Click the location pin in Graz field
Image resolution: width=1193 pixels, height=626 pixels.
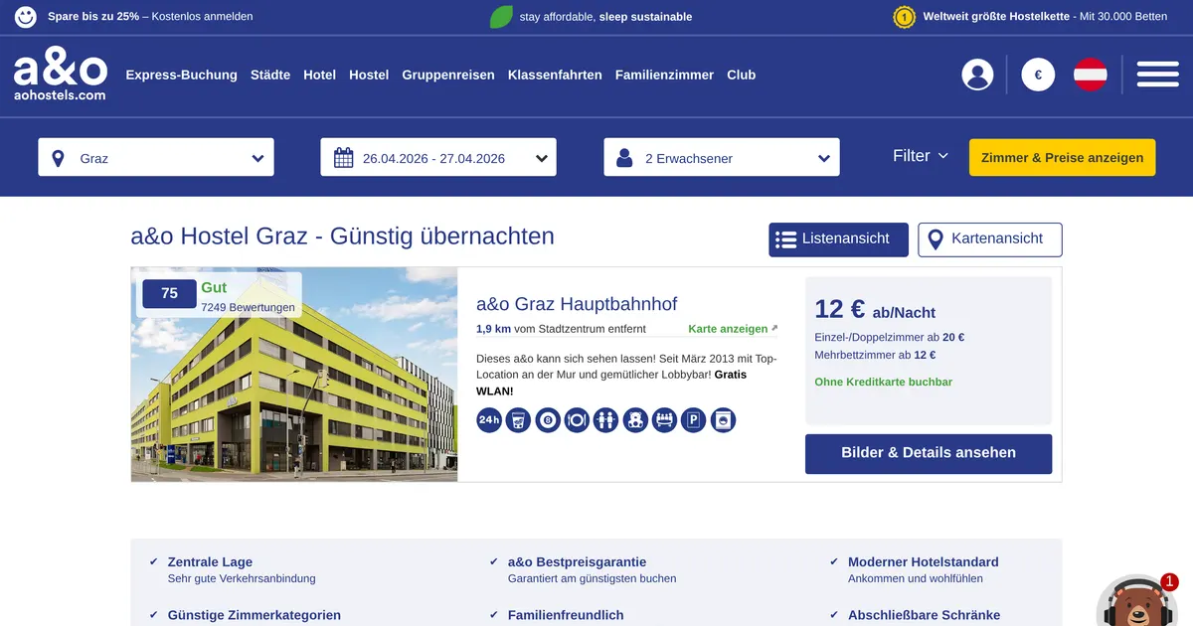tap(58, 158)
